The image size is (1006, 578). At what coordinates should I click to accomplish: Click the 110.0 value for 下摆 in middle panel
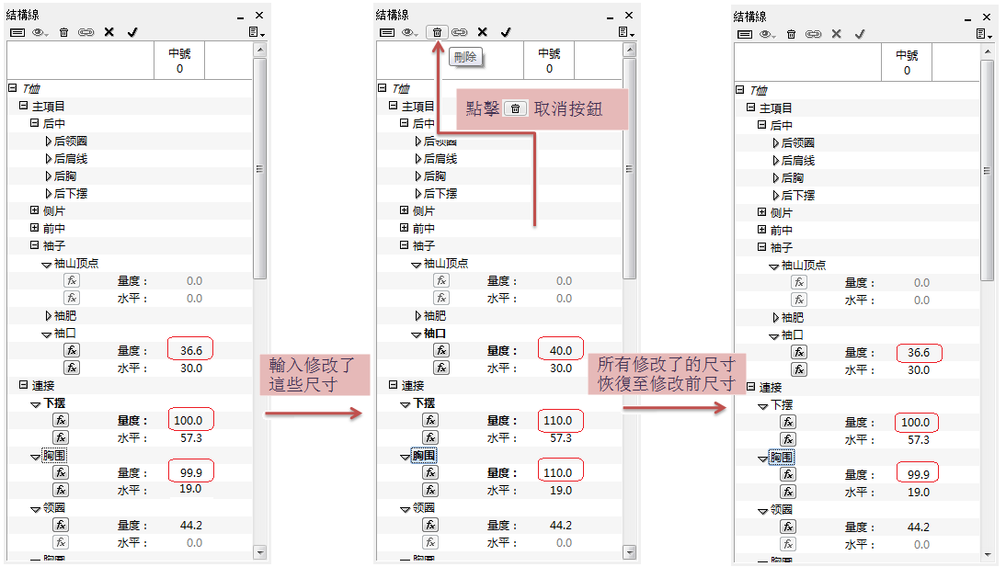[x=560, y=420]
